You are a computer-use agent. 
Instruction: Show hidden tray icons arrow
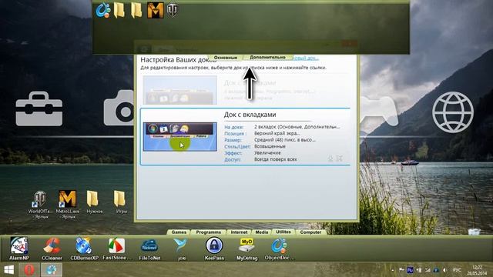392,270
